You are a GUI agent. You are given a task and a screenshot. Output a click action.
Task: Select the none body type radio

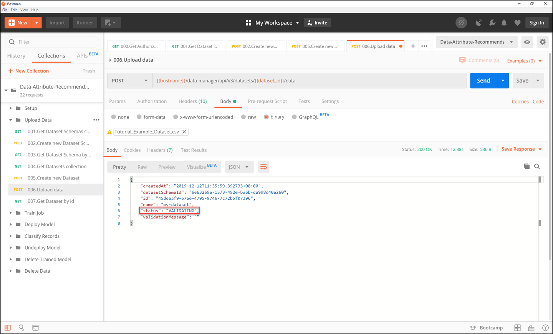coord(113,117)
